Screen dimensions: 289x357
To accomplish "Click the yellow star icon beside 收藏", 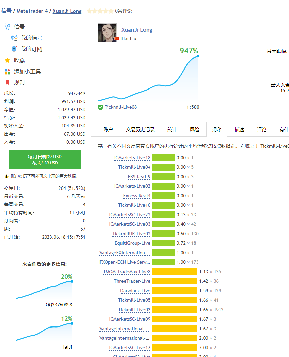I will (x=7, y=60).
